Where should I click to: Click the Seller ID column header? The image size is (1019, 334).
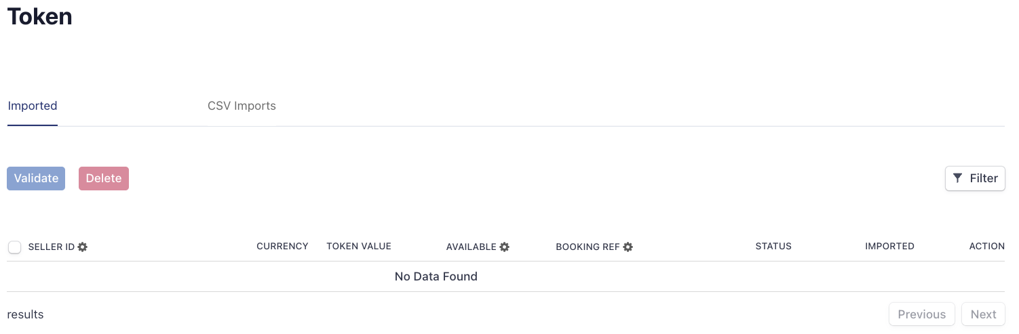click(x=51, y=247)
